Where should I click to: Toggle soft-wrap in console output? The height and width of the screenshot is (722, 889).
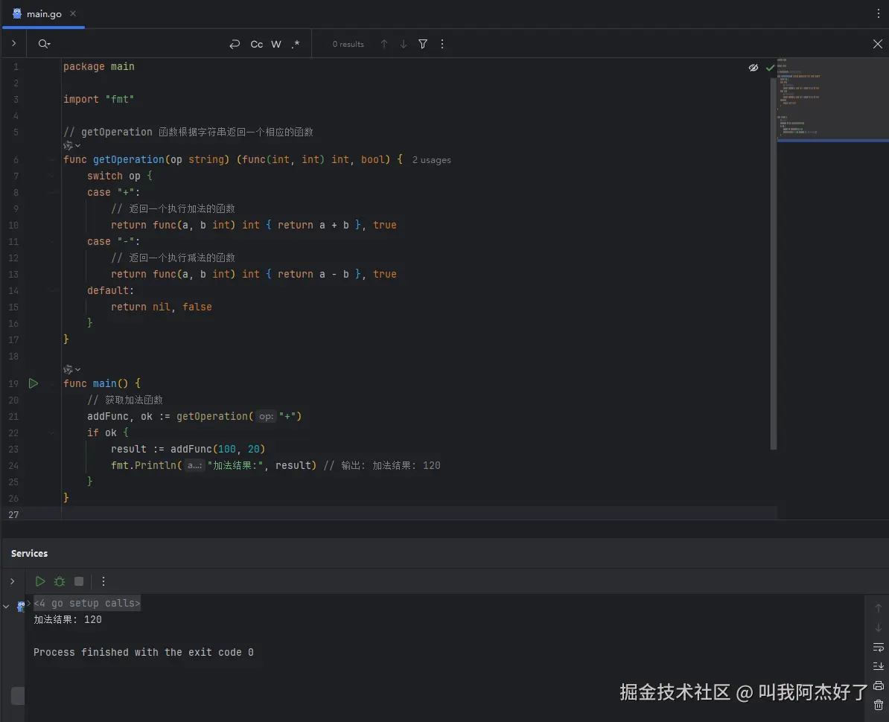[x=879, y=647]
